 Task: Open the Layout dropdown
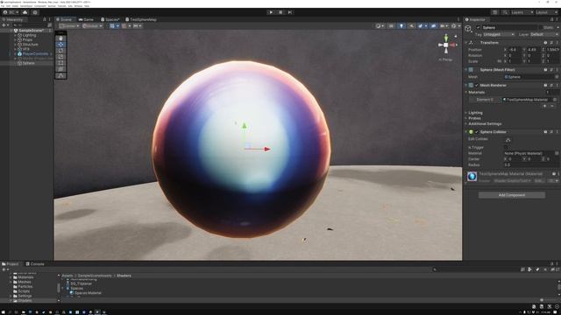click(547, 12)
